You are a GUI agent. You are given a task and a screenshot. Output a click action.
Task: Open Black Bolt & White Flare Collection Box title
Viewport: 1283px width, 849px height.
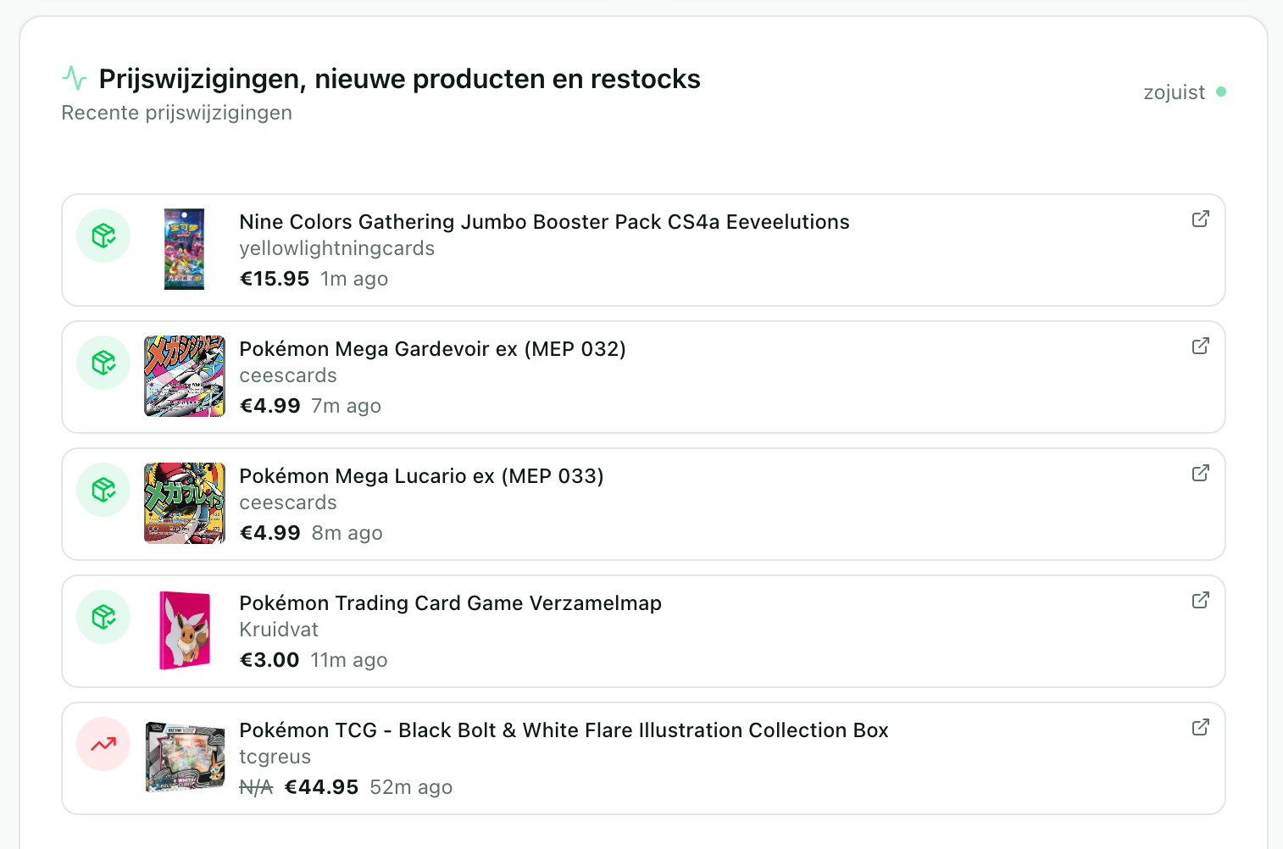[x=564, y=730]
